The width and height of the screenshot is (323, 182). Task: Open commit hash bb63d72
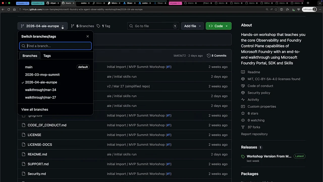coord(180,56)
